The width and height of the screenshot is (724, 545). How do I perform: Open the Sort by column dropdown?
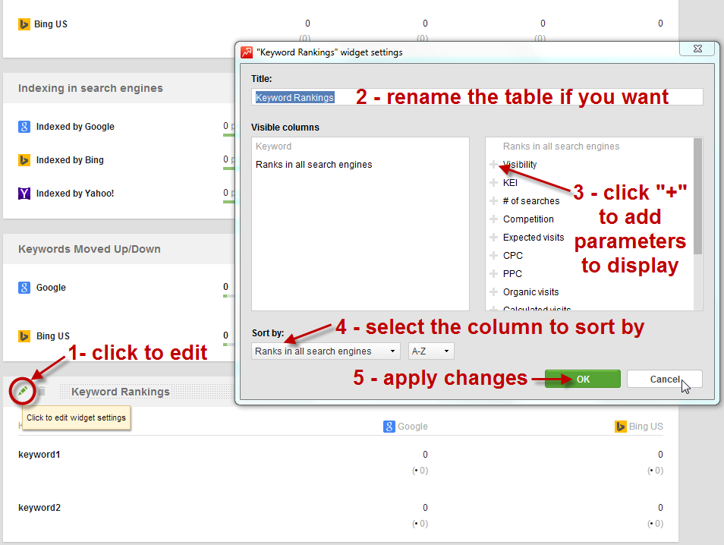click(326, 351)
